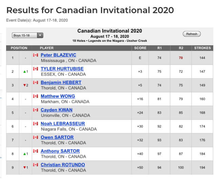217x179 pixels.
Task: Click Canadian flag icon beside Peter BLAZEVIC
Action: 35,55
